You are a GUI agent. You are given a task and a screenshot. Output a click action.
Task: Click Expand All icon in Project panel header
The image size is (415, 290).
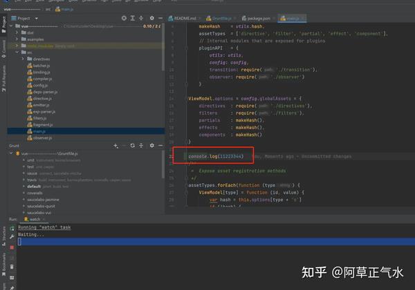[x=133, y=18]
